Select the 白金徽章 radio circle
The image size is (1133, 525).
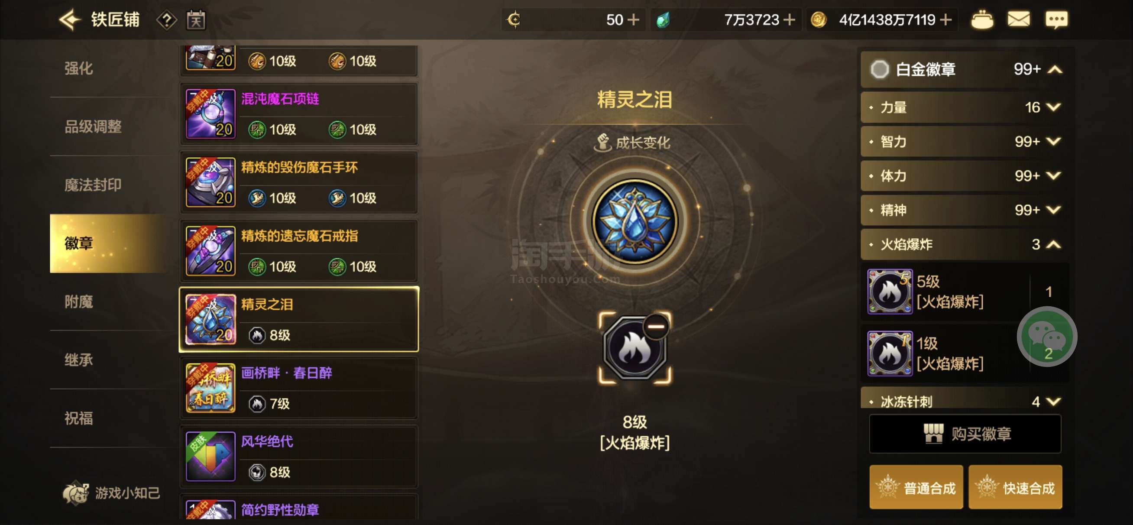880,69
